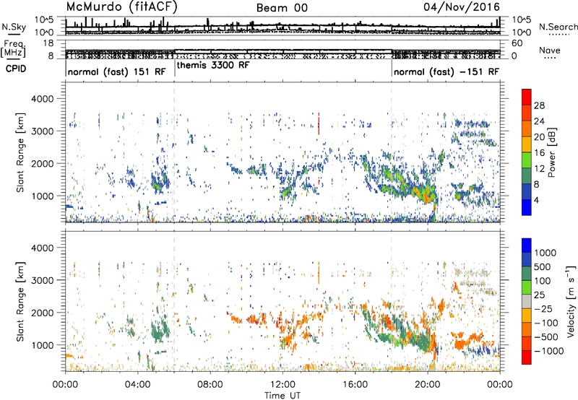Click the date 04/Nov/2016

click(462, 6)
